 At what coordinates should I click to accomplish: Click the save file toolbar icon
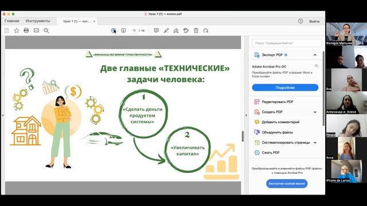(x=7, y=30)
